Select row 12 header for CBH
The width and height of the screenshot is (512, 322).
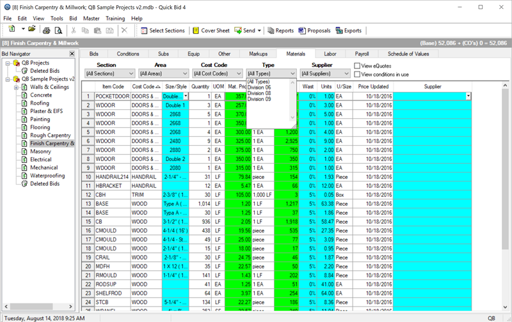(x=88, y=195)
